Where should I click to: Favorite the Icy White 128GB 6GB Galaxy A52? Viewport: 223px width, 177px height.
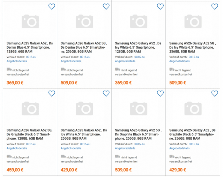pyautogui.click(x=160, y=6)
